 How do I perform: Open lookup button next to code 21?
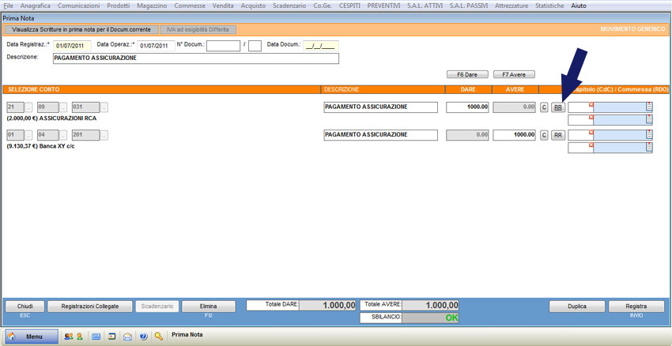pos(29,107)
